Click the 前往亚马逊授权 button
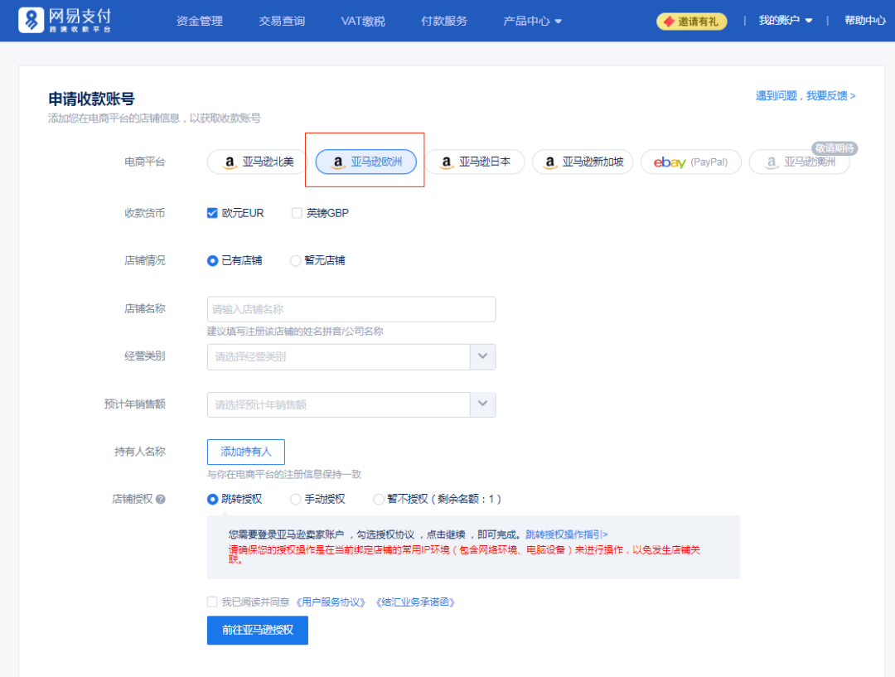895x677 pixels. [258, 631]
